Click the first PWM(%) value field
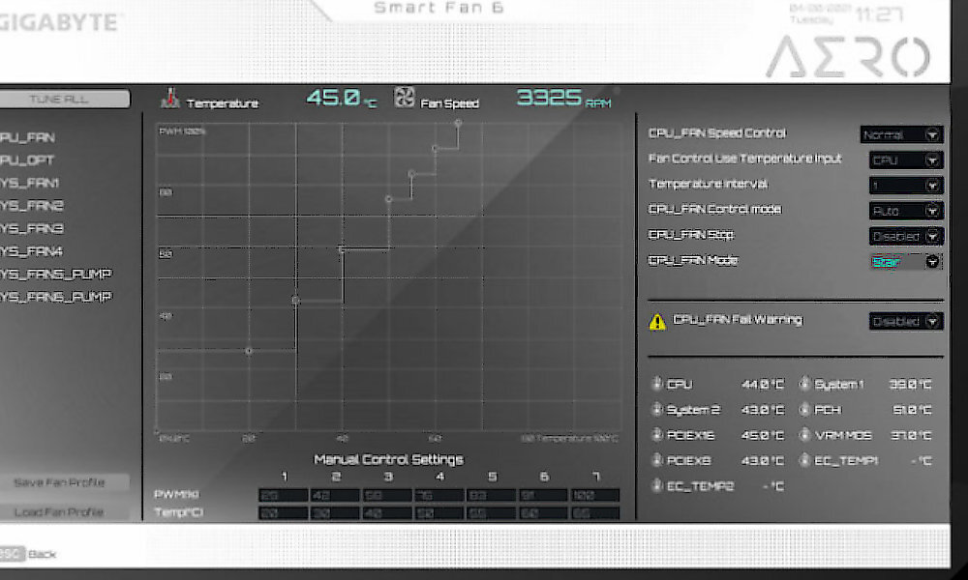The width and height of the screenshot is (968, 580). 284,494
